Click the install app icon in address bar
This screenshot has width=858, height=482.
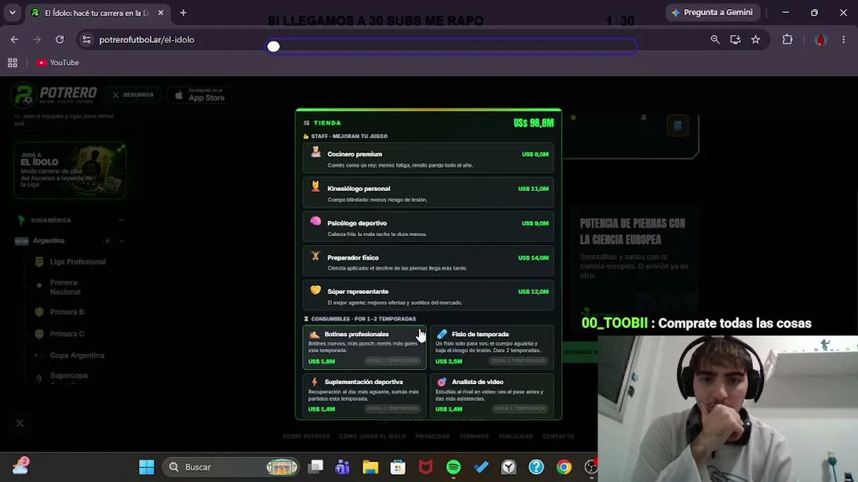735,39
